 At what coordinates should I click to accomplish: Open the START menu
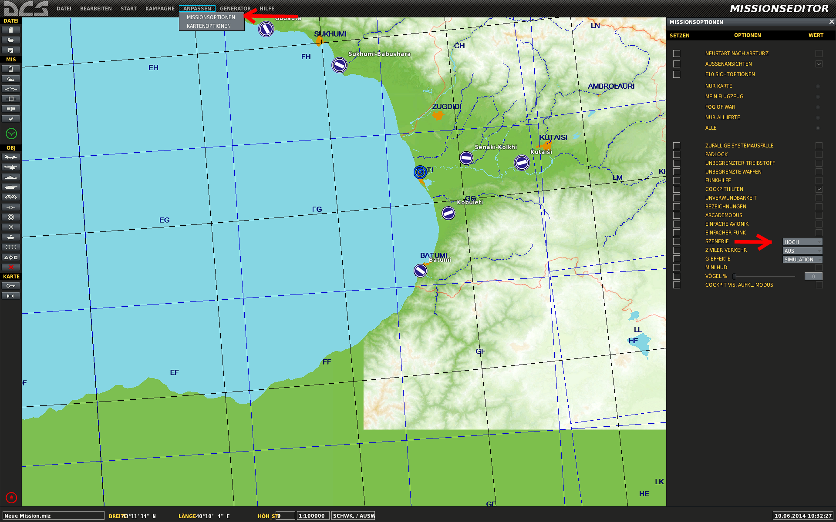click(x=128, y=9)
